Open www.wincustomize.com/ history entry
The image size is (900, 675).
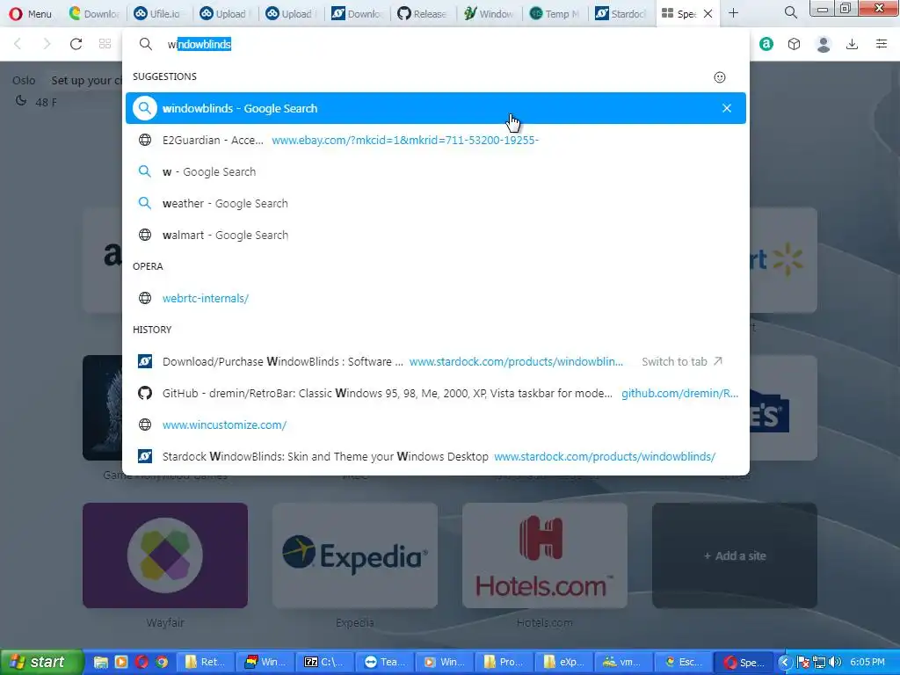[x=436, y=425]
